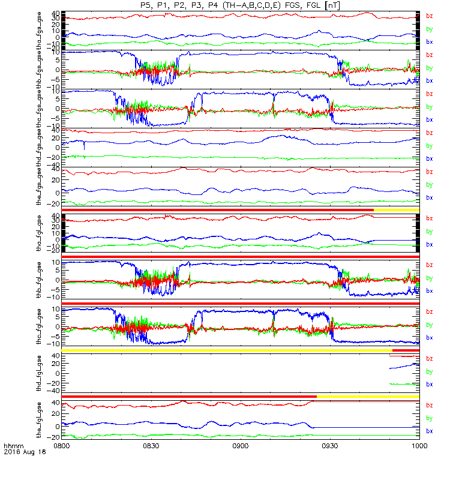Click the bx legend label of the thb_fgs_gse panel
The height and width of the screenshot is (480, 450).
coord(430,81)
